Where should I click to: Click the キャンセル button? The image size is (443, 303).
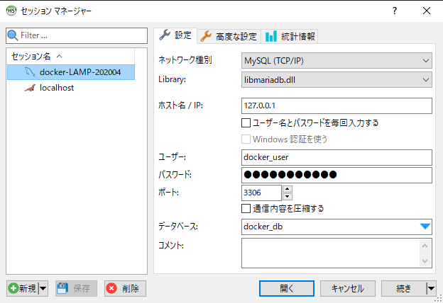pos(347,288)
